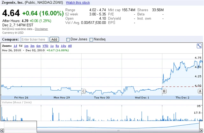Switch chart zoom to 1m

26,46
